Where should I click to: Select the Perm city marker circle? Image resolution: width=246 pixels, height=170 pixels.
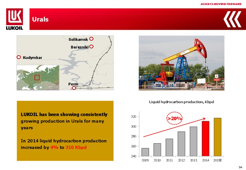click(x=74, y=88)
